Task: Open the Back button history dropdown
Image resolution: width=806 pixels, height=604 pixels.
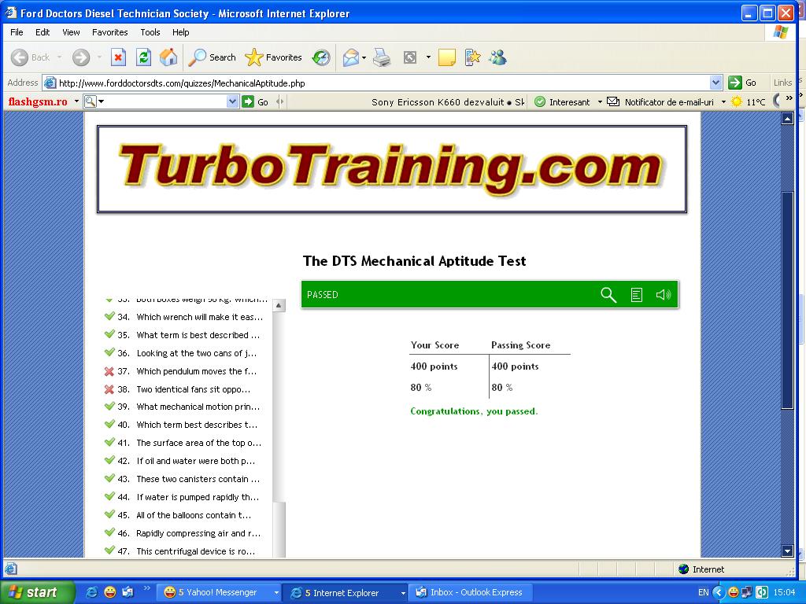Action: (59, 57)
